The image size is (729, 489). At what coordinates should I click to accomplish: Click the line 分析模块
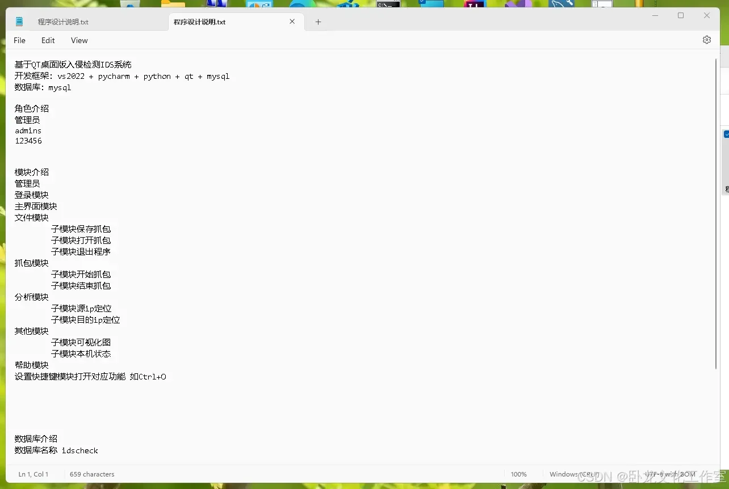point(32,297)
